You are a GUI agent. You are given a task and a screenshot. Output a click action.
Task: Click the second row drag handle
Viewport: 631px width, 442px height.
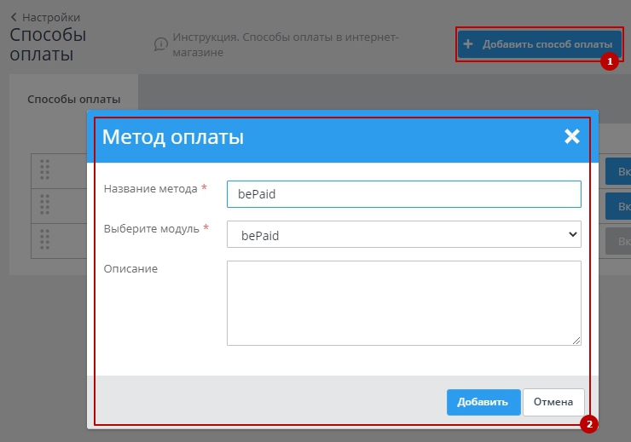click(x=45, y=205)
